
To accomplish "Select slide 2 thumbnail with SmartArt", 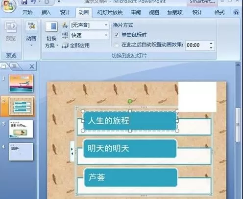I will [21, 106].
